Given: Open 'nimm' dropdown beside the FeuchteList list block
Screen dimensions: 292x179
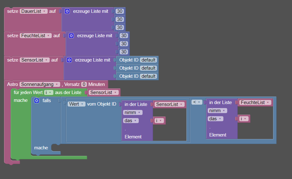Looking at the screenshot, I should pyautogui.click(x=217, y=111).
